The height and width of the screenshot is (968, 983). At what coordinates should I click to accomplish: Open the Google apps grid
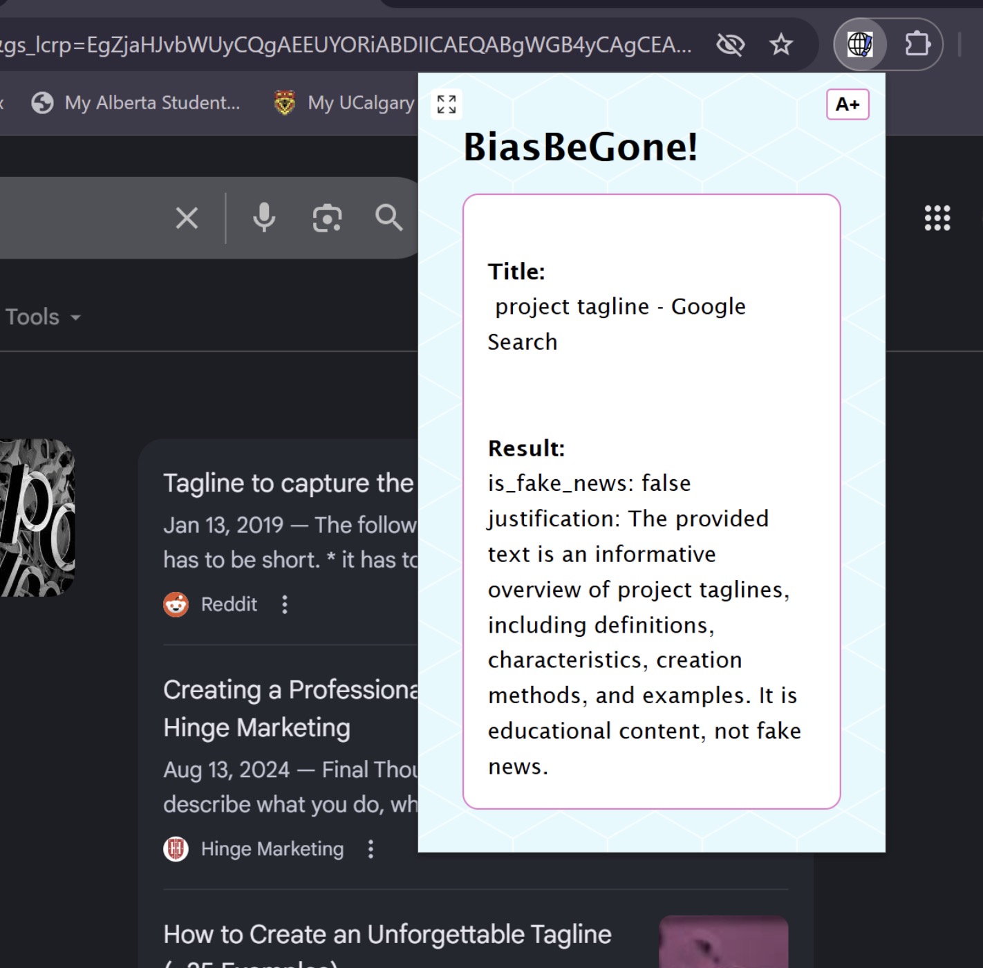[x=937, y=218]
